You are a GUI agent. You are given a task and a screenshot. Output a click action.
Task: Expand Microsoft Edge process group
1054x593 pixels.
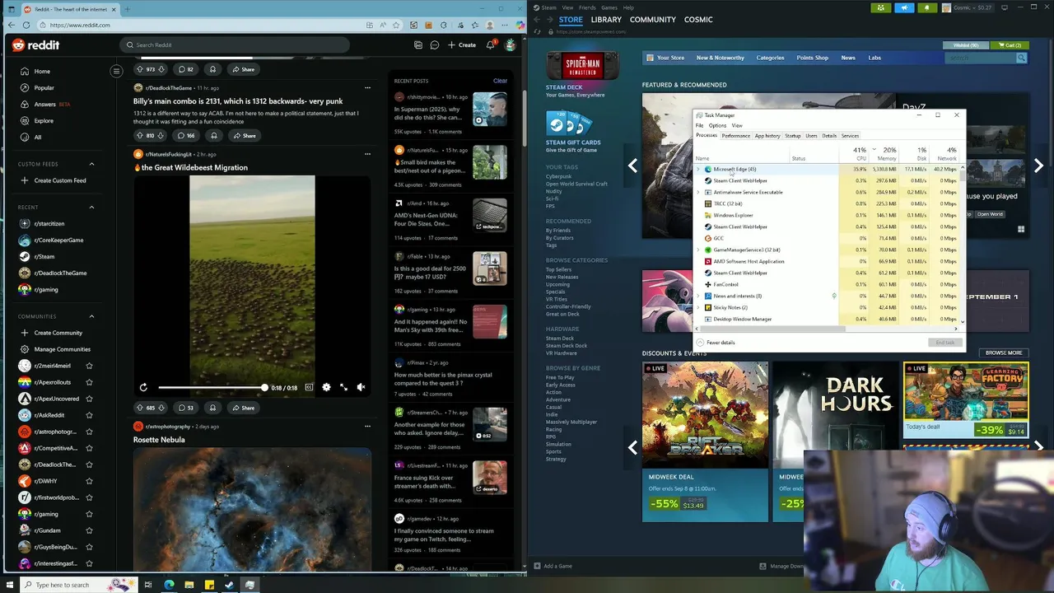pyautogui.click(x=698, y=169)
